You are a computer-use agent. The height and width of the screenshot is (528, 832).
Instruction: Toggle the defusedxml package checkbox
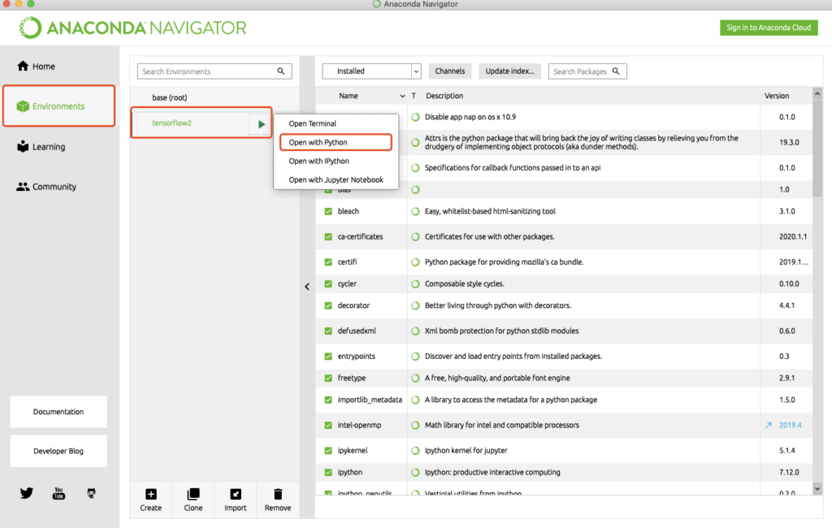pyautogui.click(x=328, y=331)
